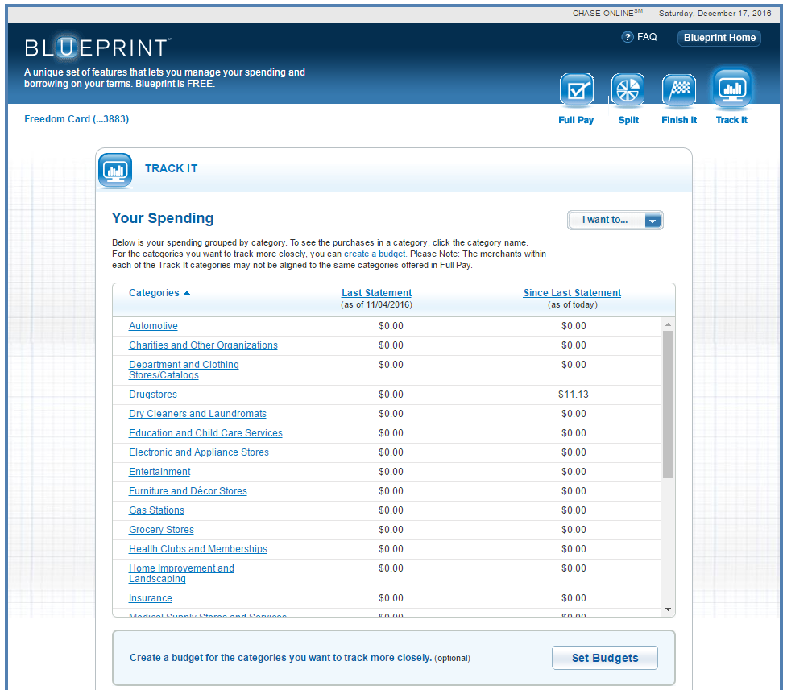Sort by Last Statement column
787x690 pixels.
[376, 293]
